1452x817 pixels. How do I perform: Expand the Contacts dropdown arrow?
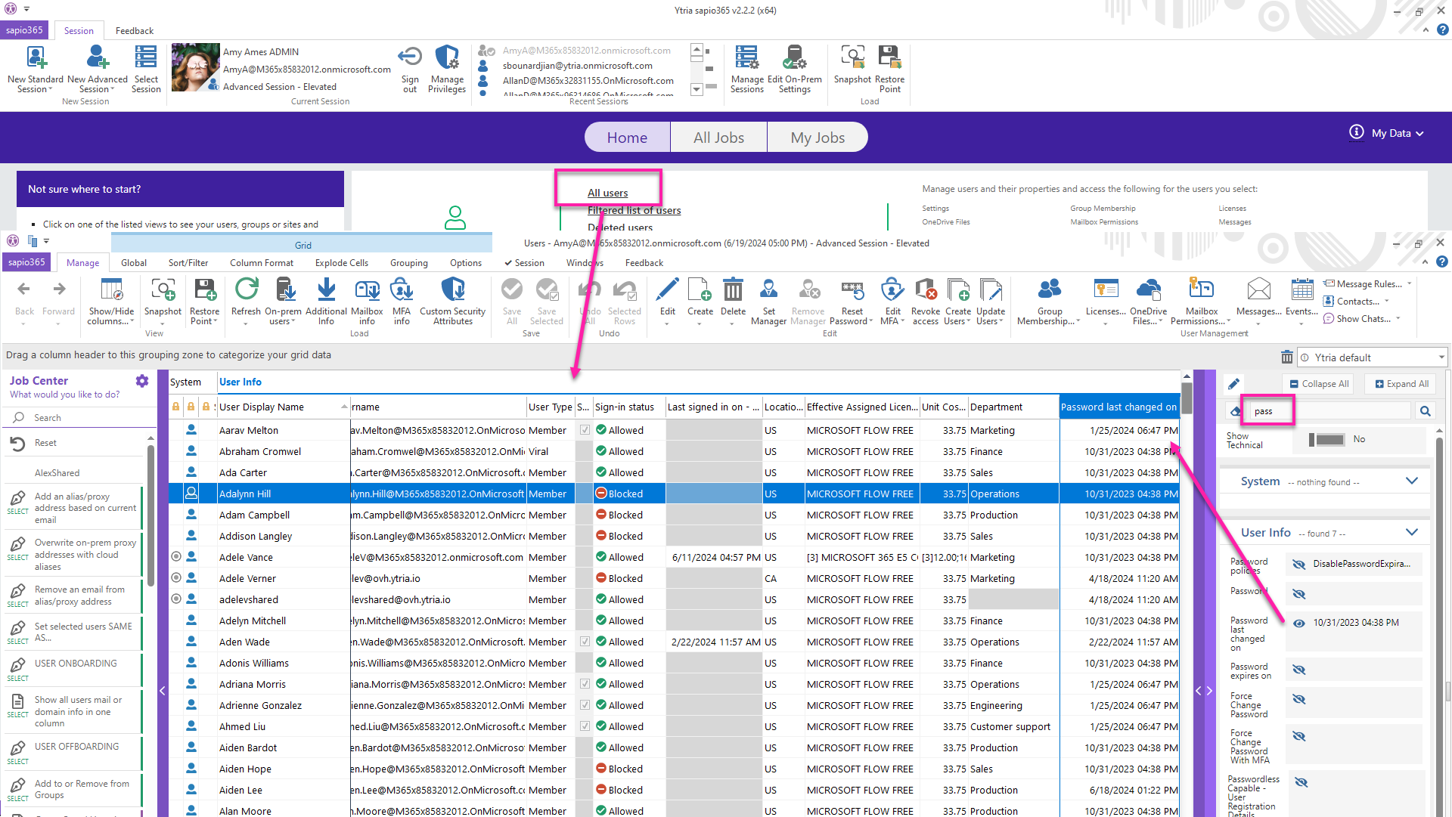[x=1387, y=301]
